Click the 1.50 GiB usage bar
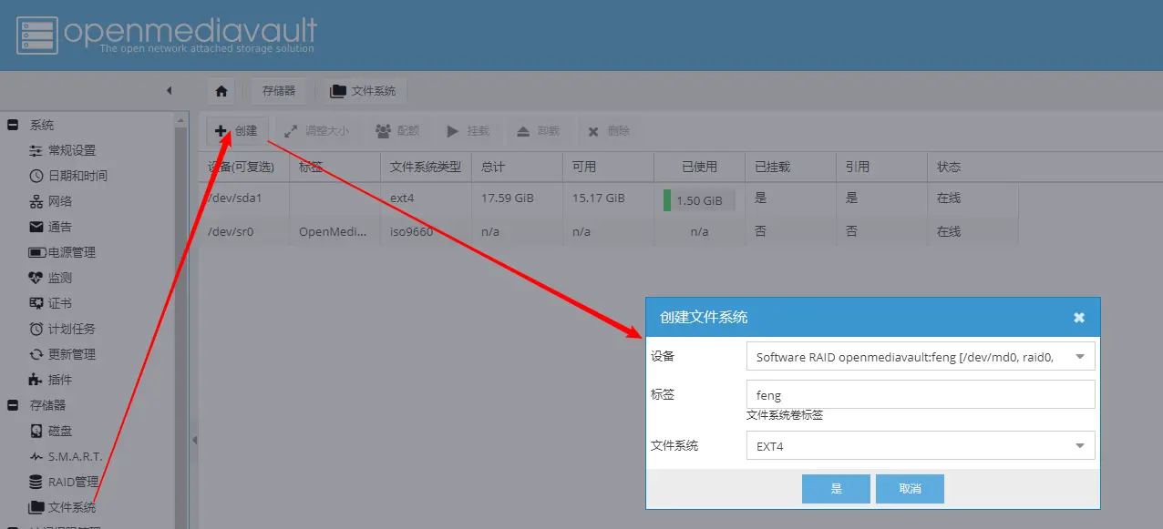Screen dimensions: 1163x529 pos(699,200)
